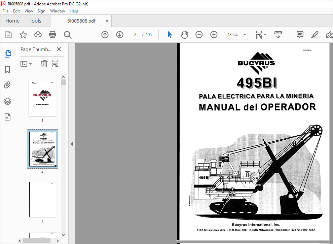Open zoom level 48.6% dropdown
Image resolution: width=333 pixels, height=244 pixels.
[245, 35]
